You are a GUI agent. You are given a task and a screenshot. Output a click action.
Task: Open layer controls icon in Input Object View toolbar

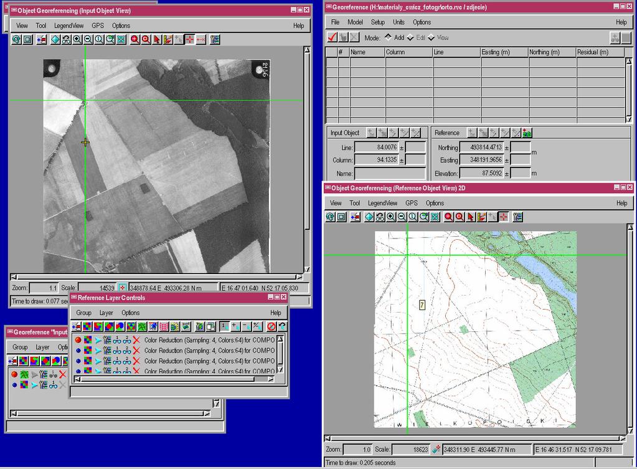(215, 39)
